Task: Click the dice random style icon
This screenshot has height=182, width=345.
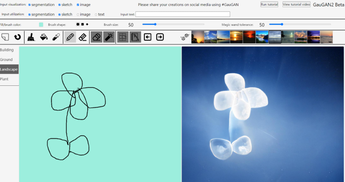Action: (x=184, y=38)
